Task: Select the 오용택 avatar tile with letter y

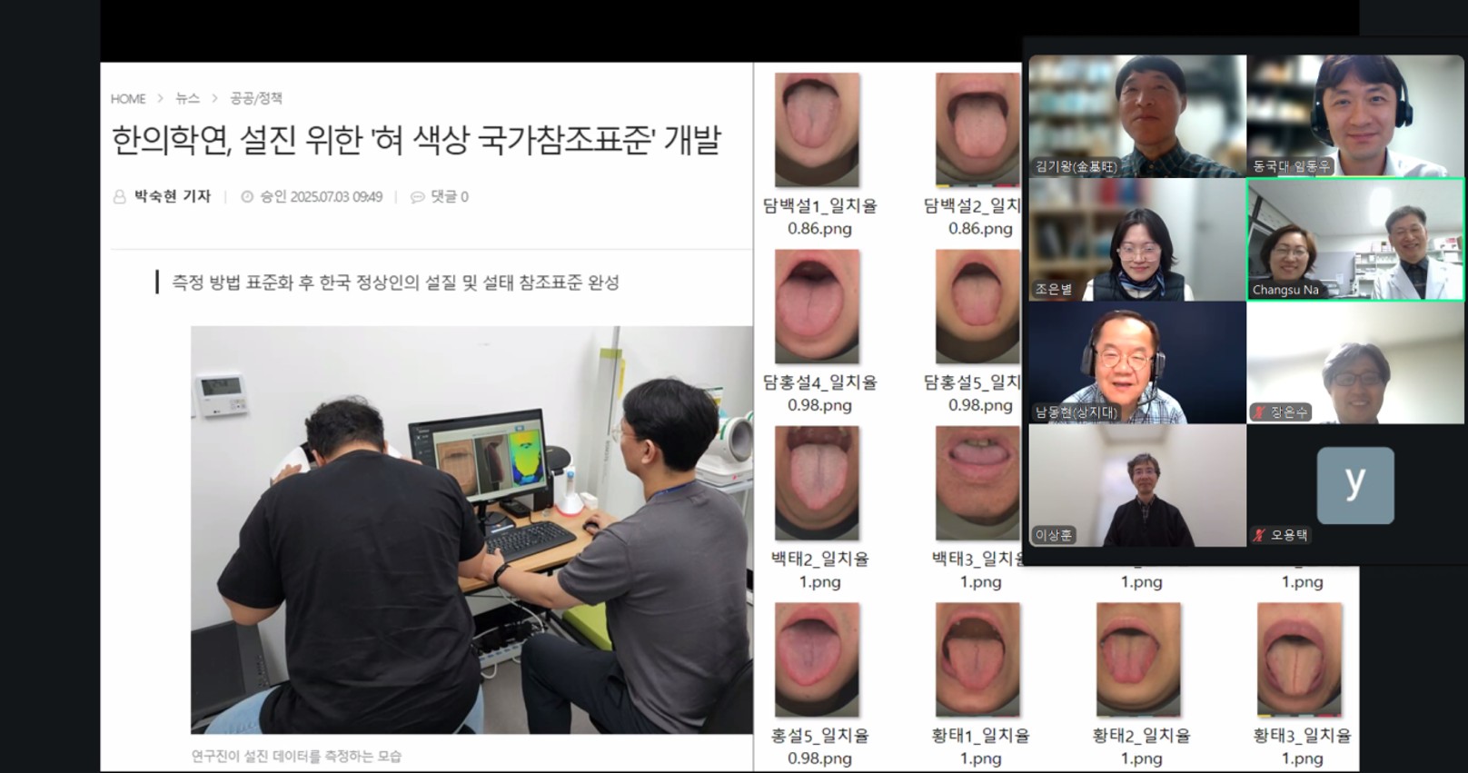Action: 1355,486
